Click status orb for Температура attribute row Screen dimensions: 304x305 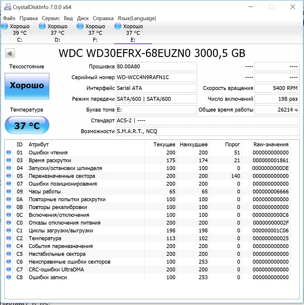pyautogui.click(x=9, y=238)
